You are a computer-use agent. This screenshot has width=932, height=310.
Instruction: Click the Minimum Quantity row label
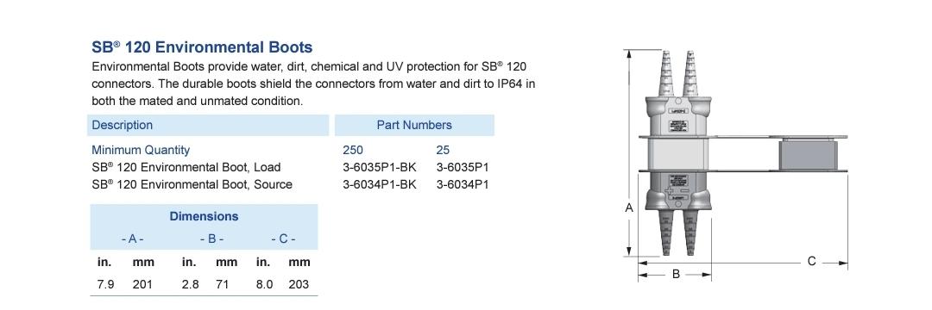pos(141,150)
